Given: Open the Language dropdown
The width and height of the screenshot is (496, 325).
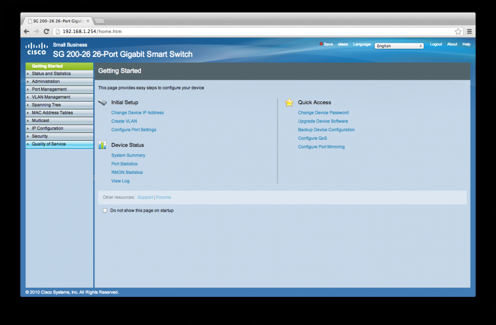Looking at the screenshot, I should click(399, 46).
